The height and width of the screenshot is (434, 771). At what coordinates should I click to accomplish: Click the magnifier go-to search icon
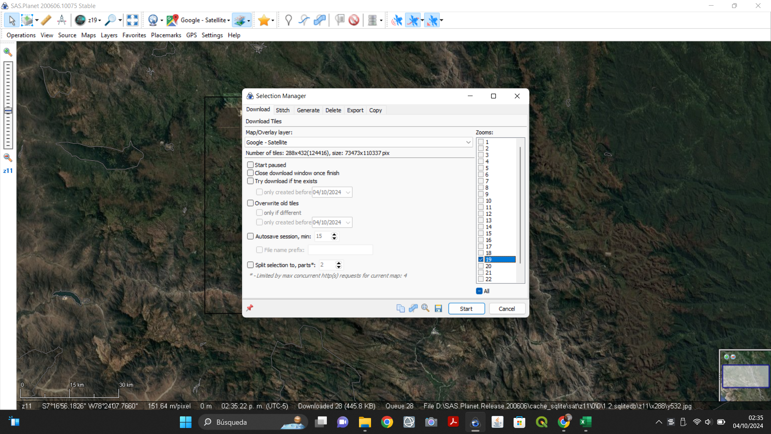110,20
